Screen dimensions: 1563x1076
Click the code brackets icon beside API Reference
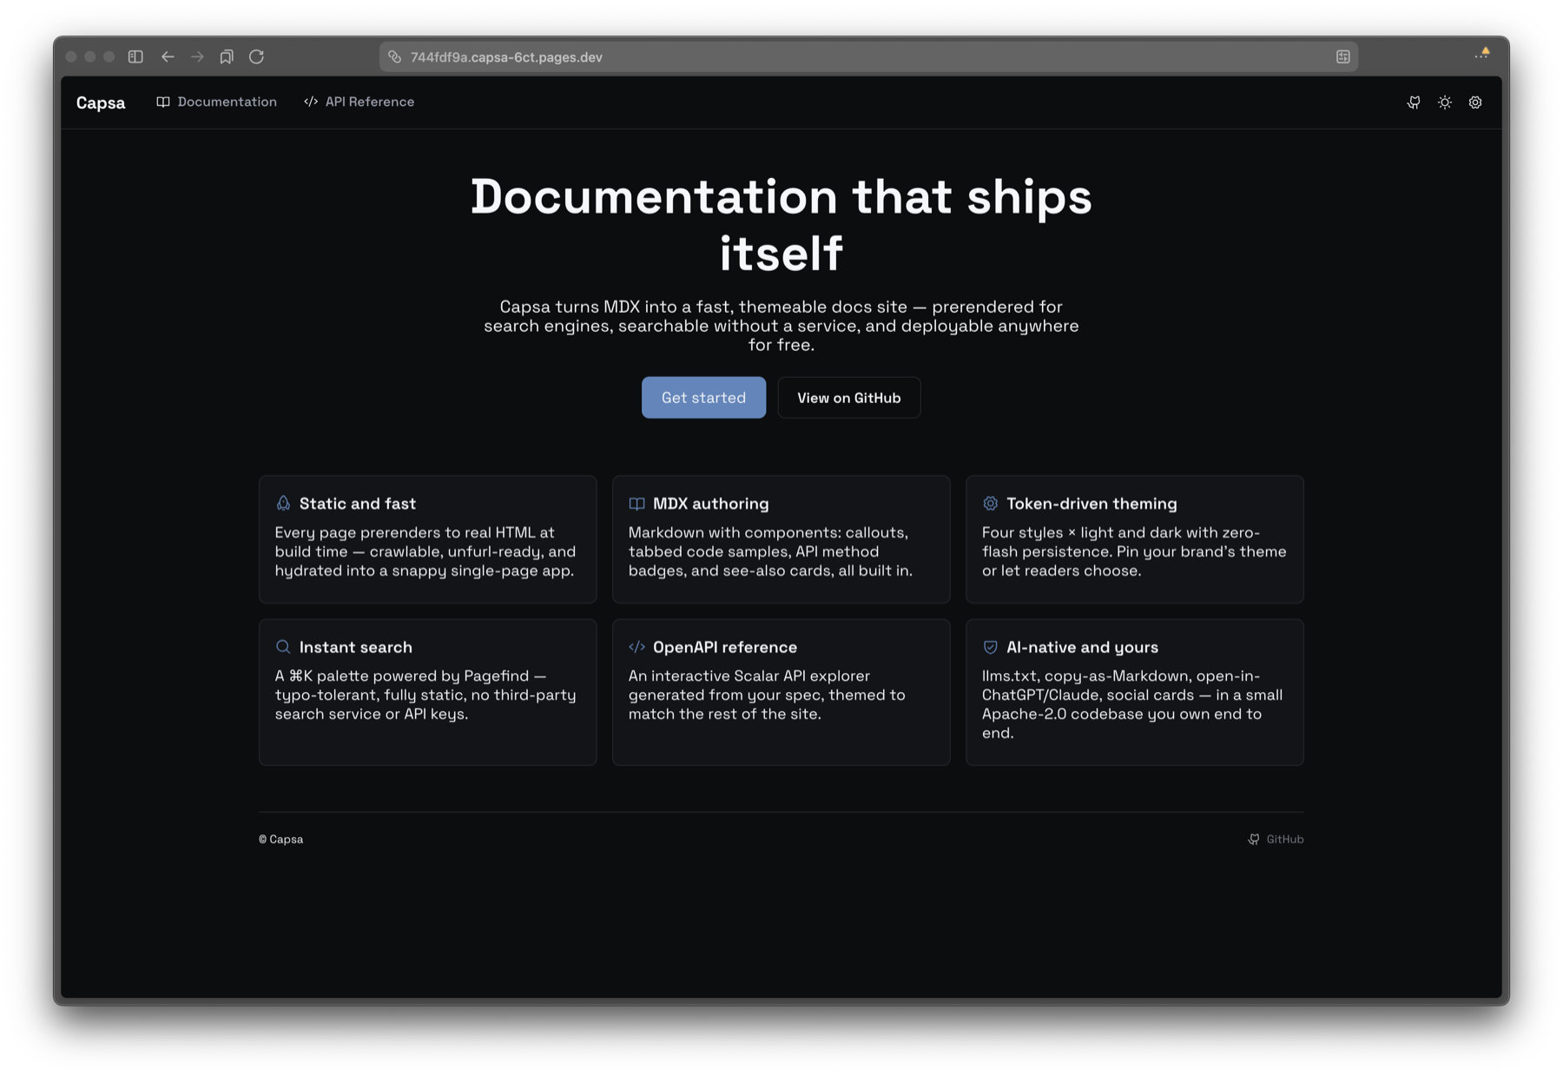[311, 102]
